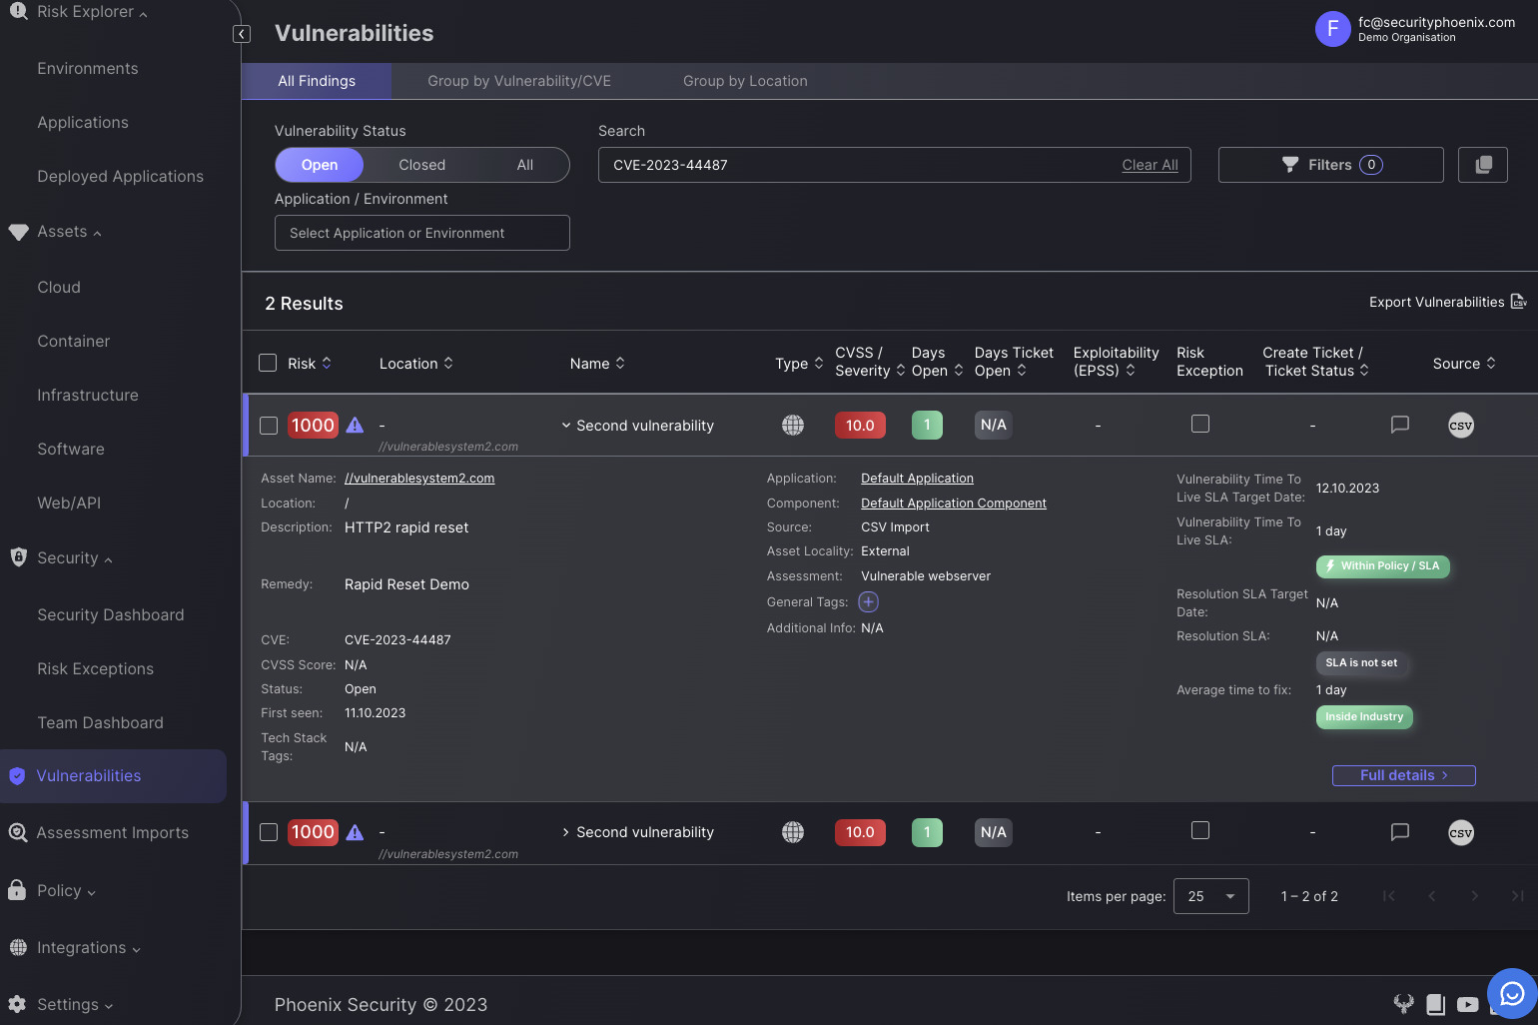Screen dimensions: 1538x1025
Task: Click the Inside Industry badge
Action: (1364, 717)
